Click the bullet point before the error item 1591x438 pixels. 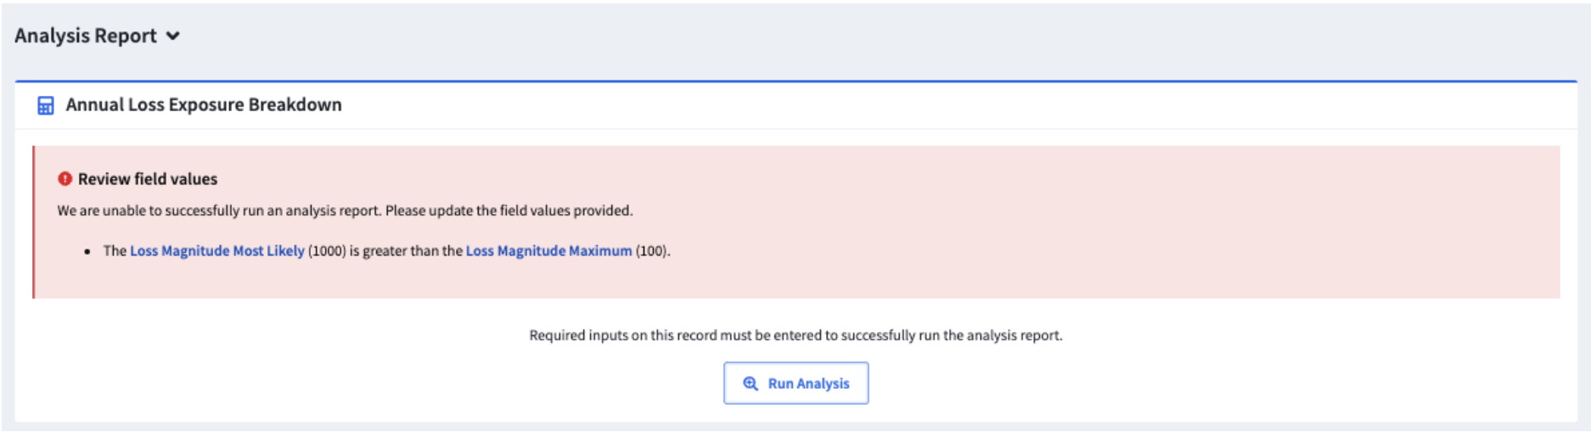[87, 251]
